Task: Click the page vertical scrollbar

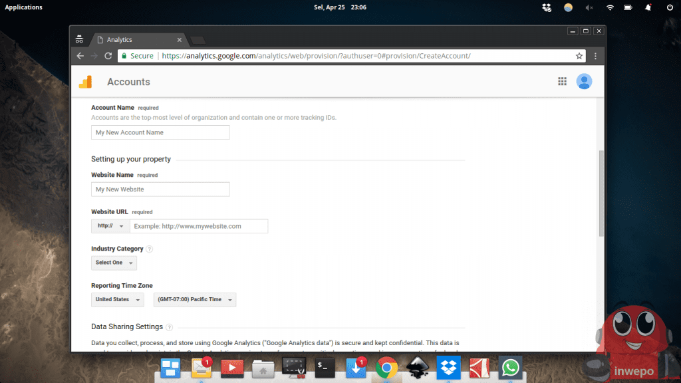Action: click(601, 193)
